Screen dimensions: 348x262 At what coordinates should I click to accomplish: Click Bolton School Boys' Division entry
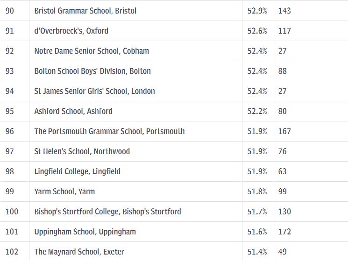92,71
